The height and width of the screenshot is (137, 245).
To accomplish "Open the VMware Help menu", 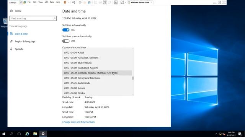I will pos(58,2).
